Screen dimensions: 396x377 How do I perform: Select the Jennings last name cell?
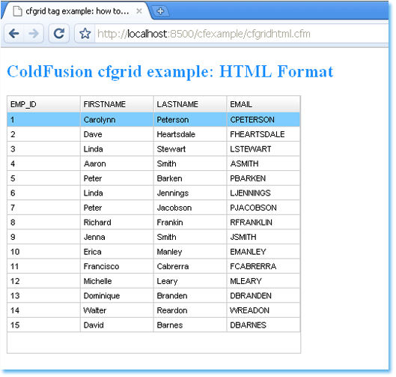190,193
